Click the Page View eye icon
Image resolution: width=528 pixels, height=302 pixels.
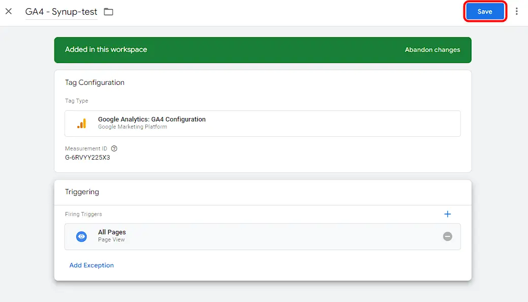pyautogui.click(x=81, y=236)
